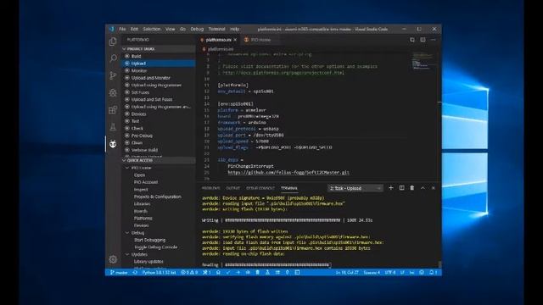Collapse the Updates tree group
Image resolution: width=543 pixels, height=305 pixels.
coord(126,254)
